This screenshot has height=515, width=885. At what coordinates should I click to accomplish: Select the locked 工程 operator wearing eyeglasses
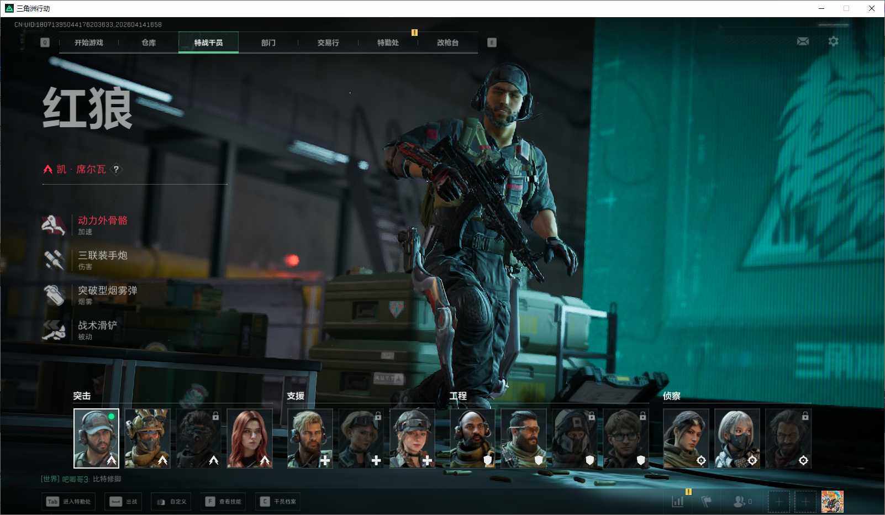626,438
